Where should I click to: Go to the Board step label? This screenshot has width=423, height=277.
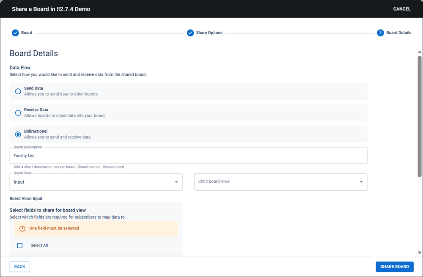[x=27, y=33]
